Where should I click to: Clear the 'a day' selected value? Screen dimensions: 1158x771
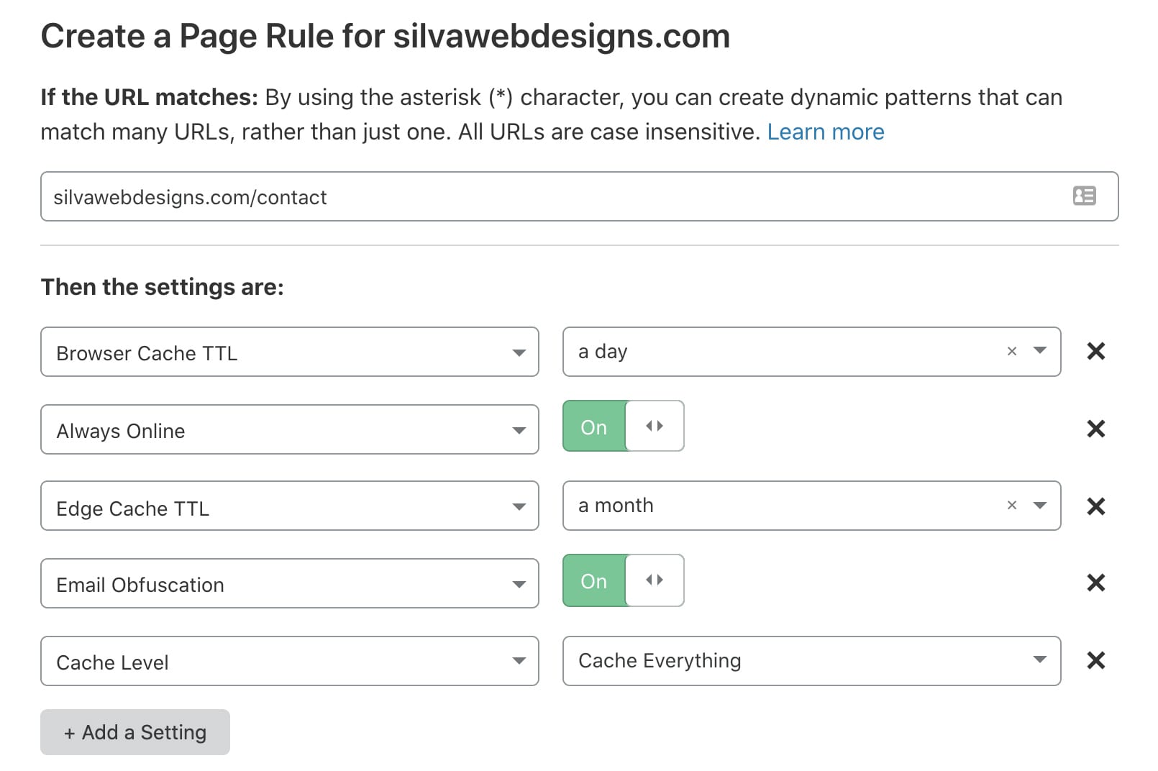click(1012, 351)
